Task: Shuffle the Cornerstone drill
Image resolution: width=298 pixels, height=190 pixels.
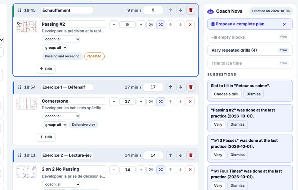Action: (x=161, y=102)
